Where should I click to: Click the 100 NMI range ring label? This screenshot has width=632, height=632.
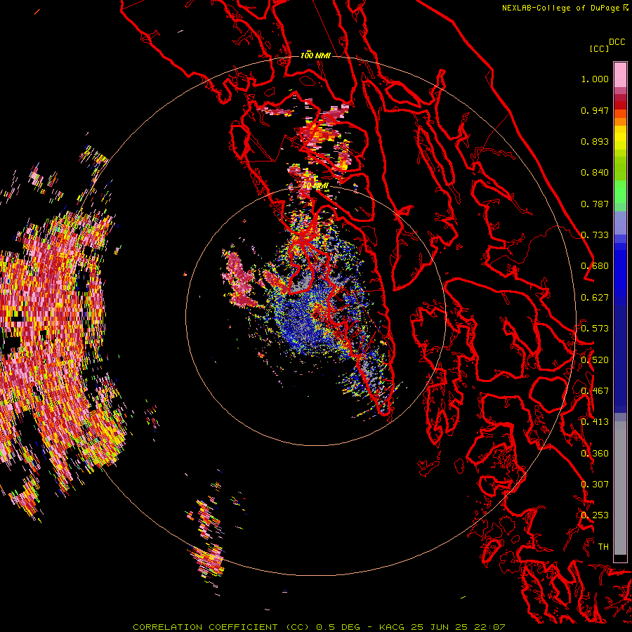[315, 55]
